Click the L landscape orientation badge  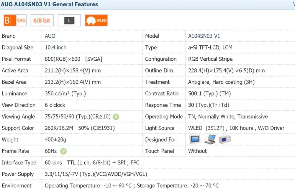(69, 20)
